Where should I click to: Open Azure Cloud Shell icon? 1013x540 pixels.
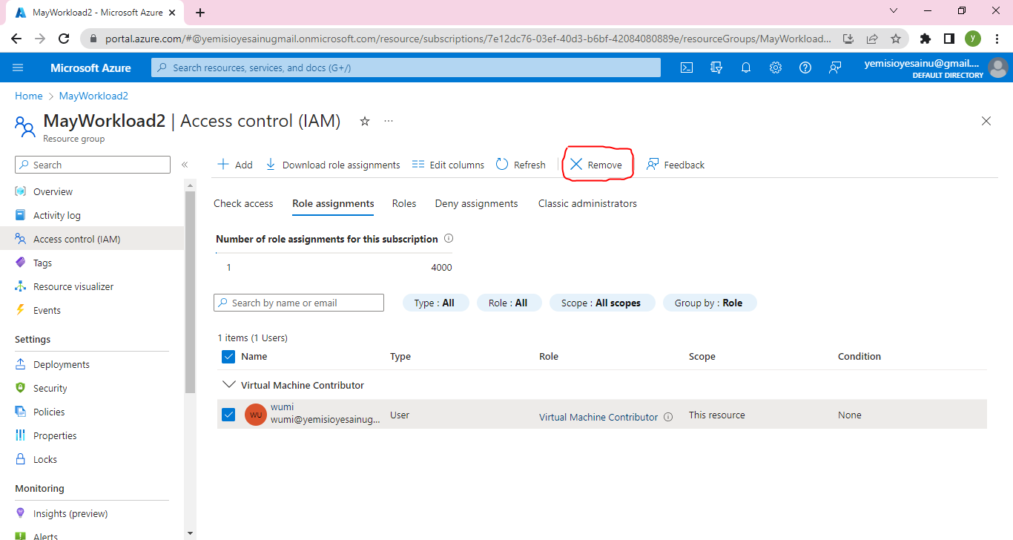687,67
